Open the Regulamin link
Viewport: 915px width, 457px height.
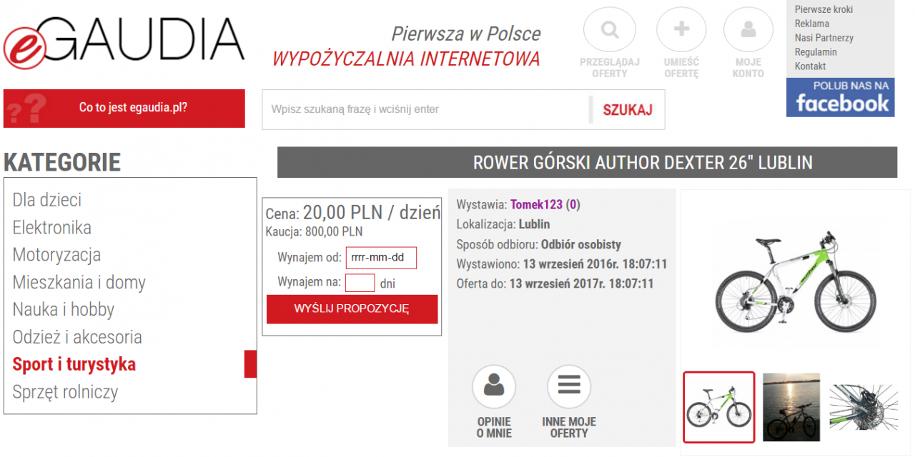(816, 52)
